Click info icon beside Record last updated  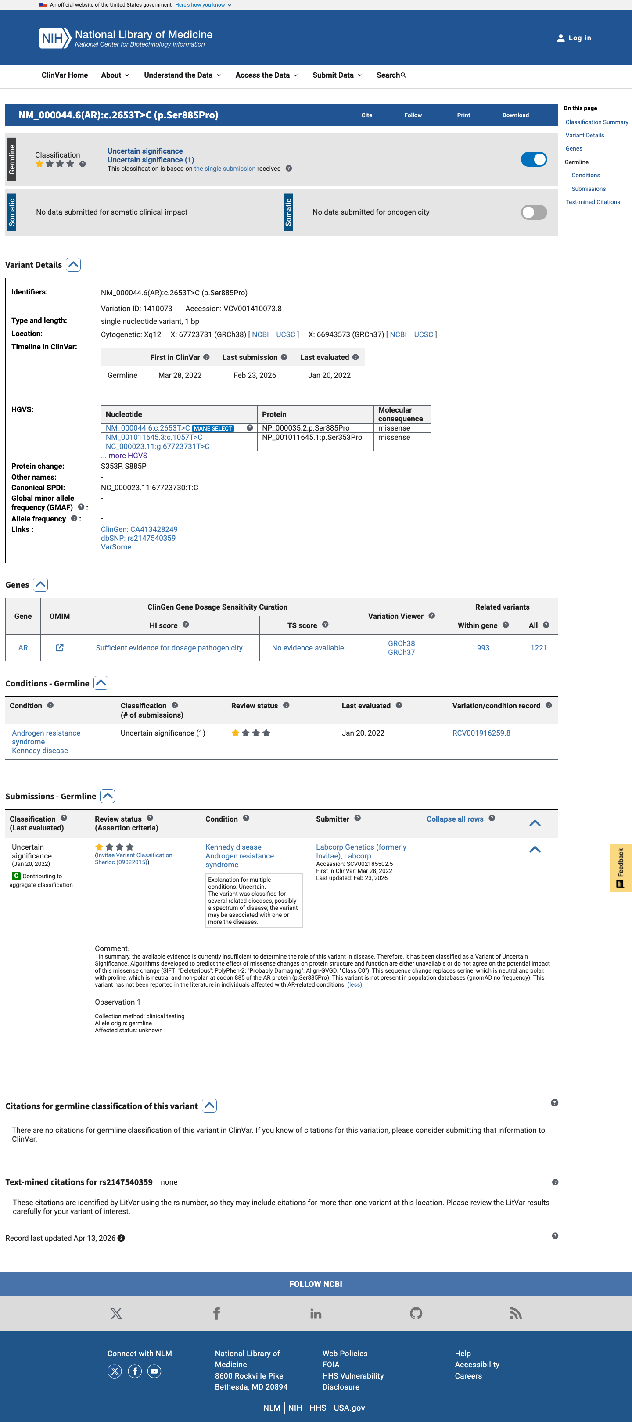pos(121,1238)
